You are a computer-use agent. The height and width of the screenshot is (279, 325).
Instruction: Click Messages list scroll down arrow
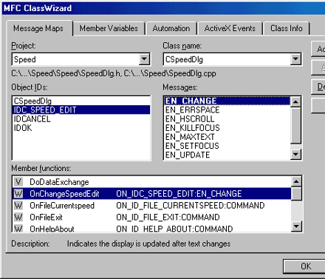[295, 155]
